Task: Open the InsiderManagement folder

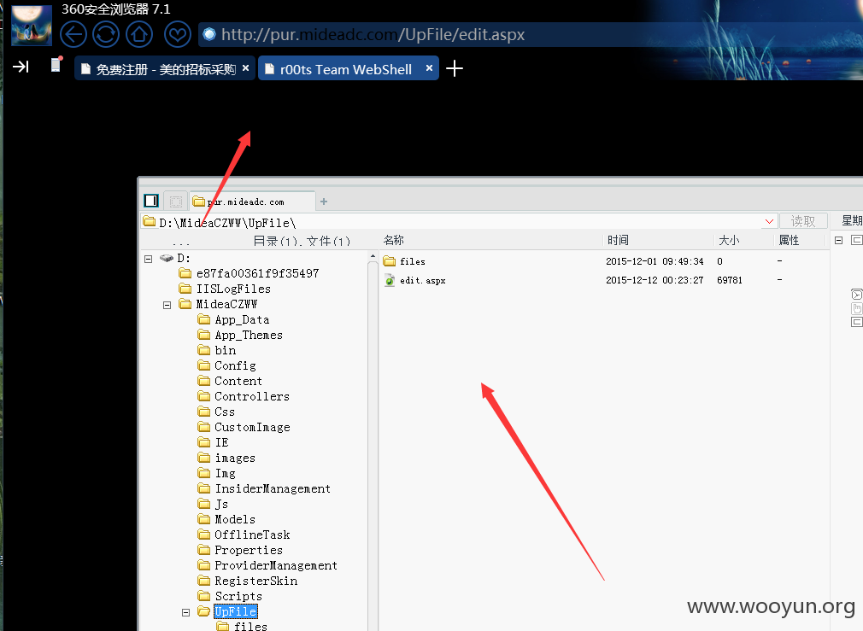Action: (264, 489)
